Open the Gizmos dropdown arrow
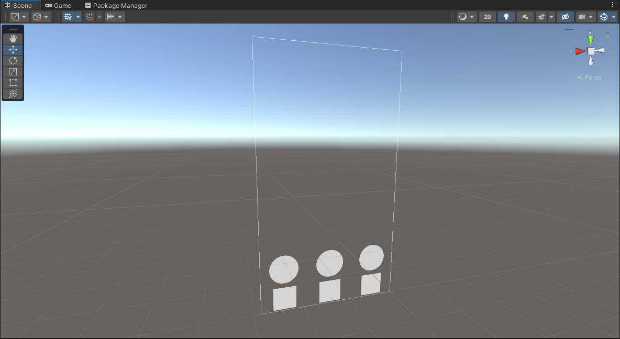620x339 pixels. (614, 17)
